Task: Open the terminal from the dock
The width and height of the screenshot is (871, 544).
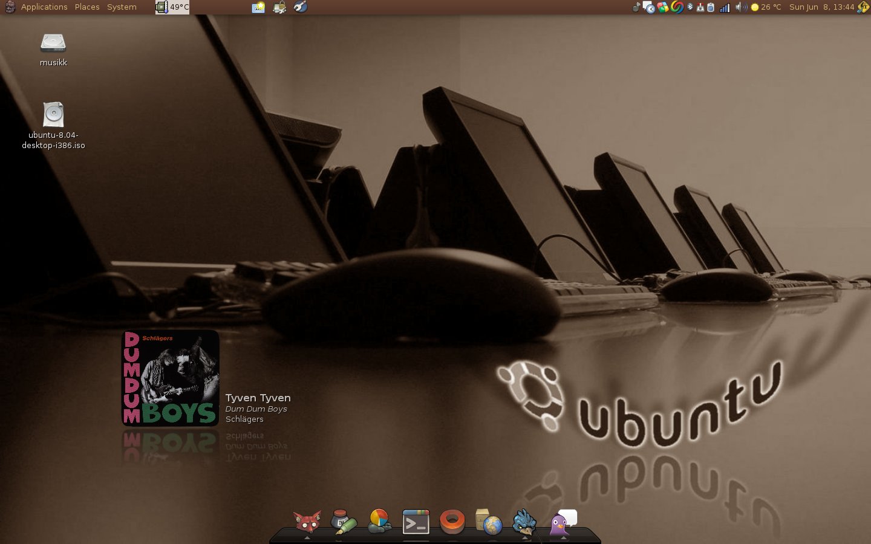Action: (416, 522)
